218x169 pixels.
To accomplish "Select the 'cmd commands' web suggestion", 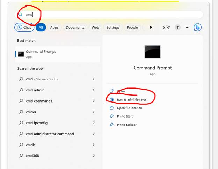I will coord(58,101).
